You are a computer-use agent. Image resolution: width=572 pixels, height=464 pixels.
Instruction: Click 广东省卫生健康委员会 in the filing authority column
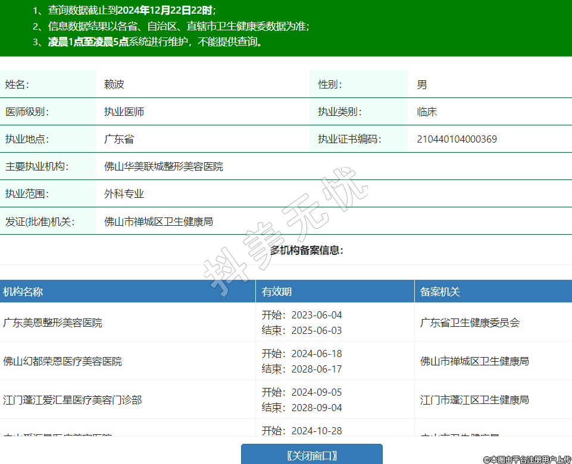(x=470, y=323)
